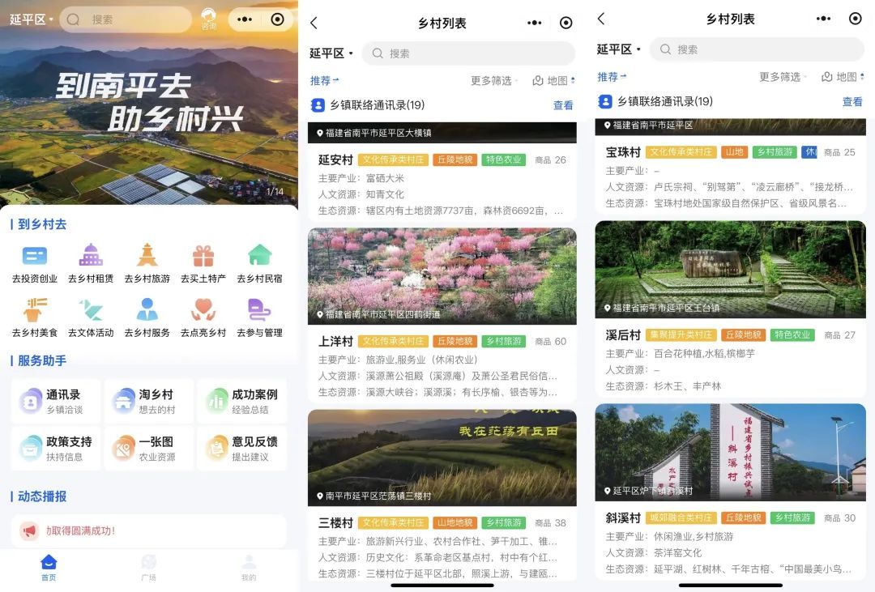Open the 去投资创业 icon
This screenshot has width=875, height=592.
click(x=34, y=257)
